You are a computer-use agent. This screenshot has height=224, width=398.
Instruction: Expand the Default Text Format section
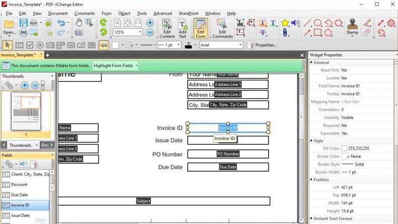click(x=311, y=218)
